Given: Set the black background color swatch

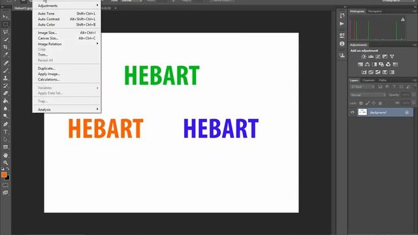Looking at the screenshot, I should [x=8, y=178].
